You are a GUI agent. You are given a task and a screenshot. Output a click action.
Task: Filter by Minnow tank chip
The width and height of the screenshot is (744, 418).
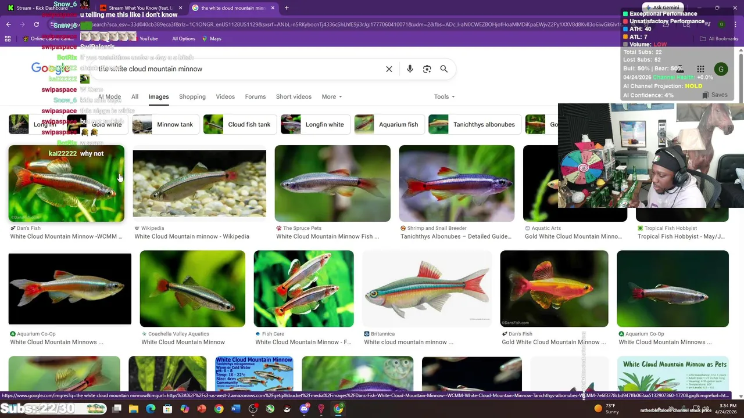point(165,124)
